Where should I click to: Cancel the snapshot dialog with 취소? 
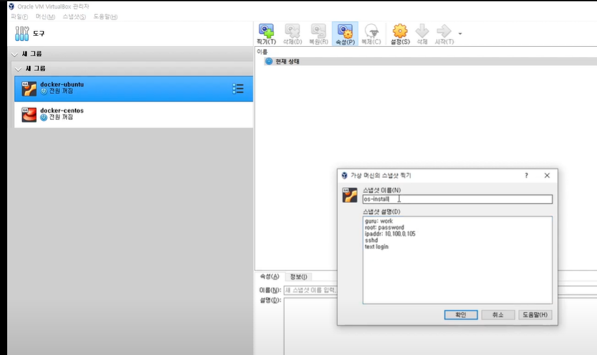(498, 315)
